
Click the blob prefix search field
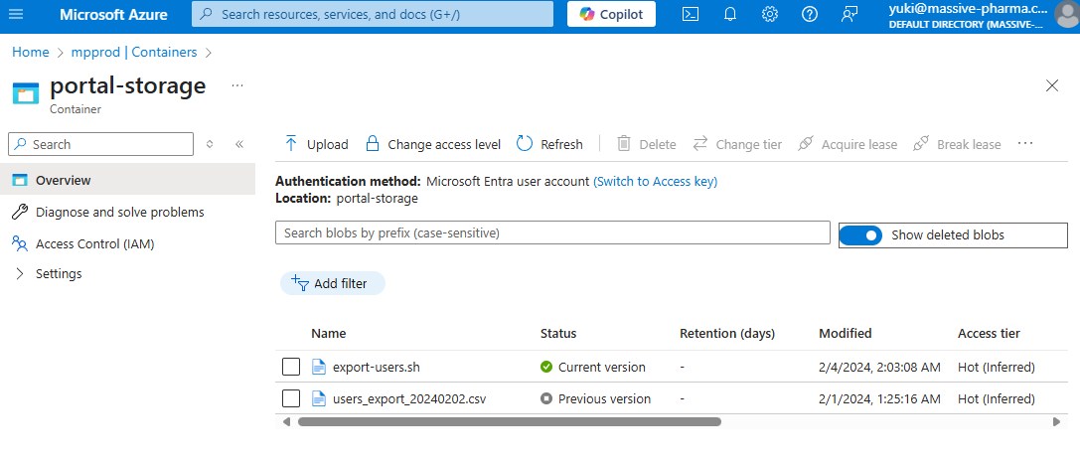coord(551,232)
